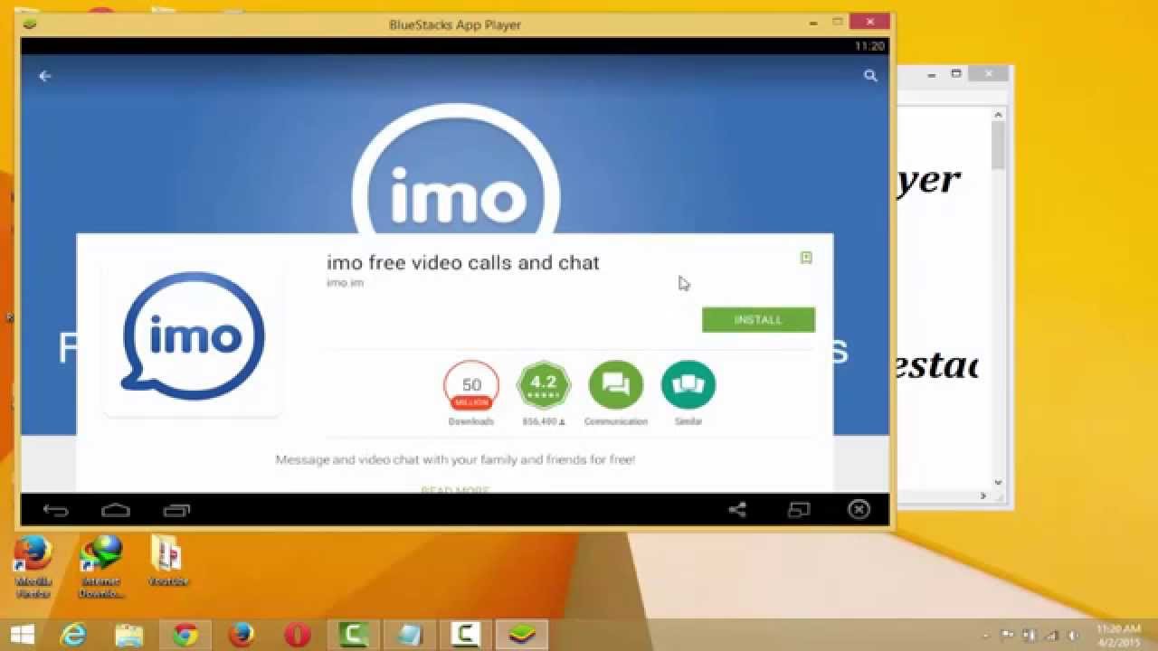Image resolution: width=1158 pixels, height=651 pixels.
Task: Open Internet Download Manager desktop shortcut
Action: 101,567
